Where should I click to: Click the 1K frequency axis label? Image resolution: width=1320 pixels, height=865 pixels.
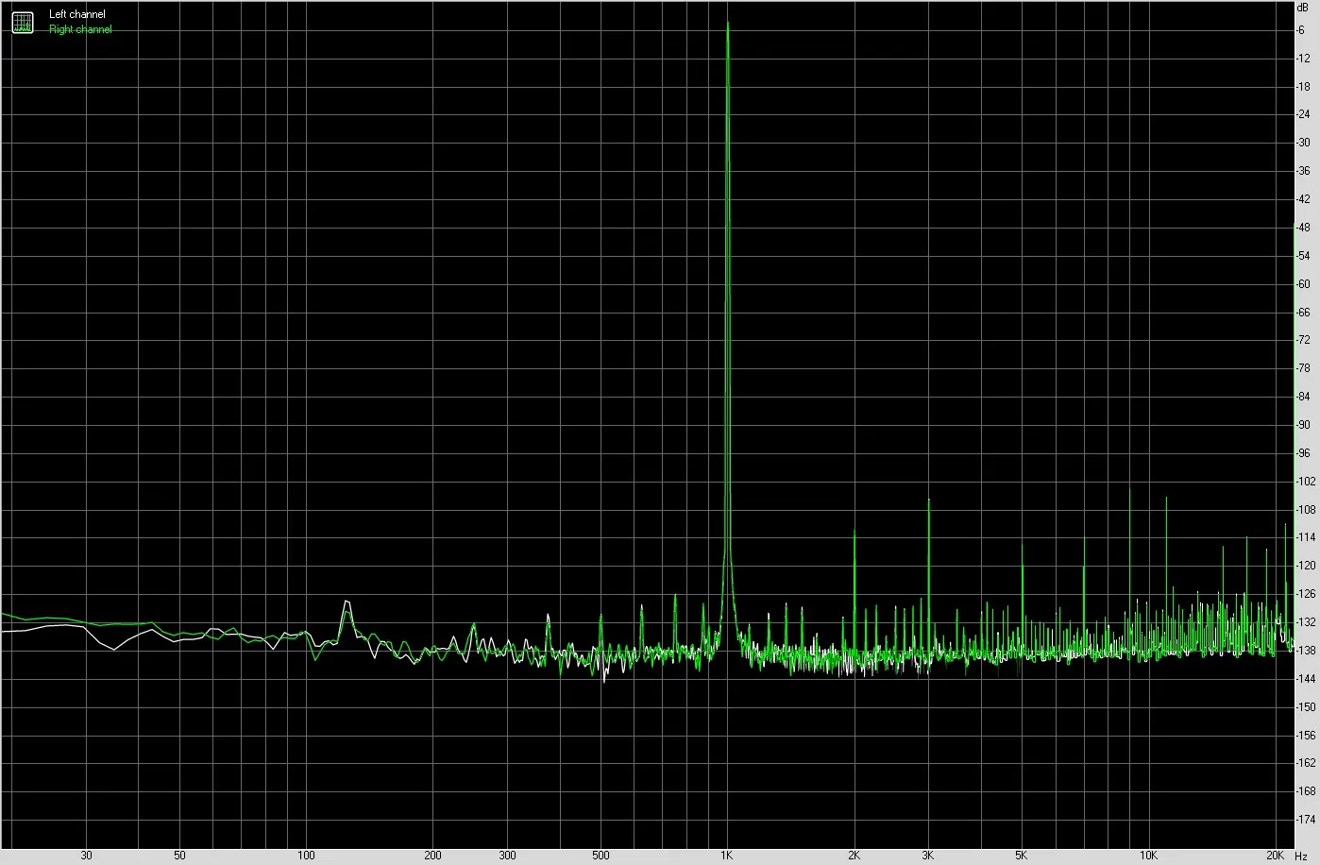click(726, 856)
